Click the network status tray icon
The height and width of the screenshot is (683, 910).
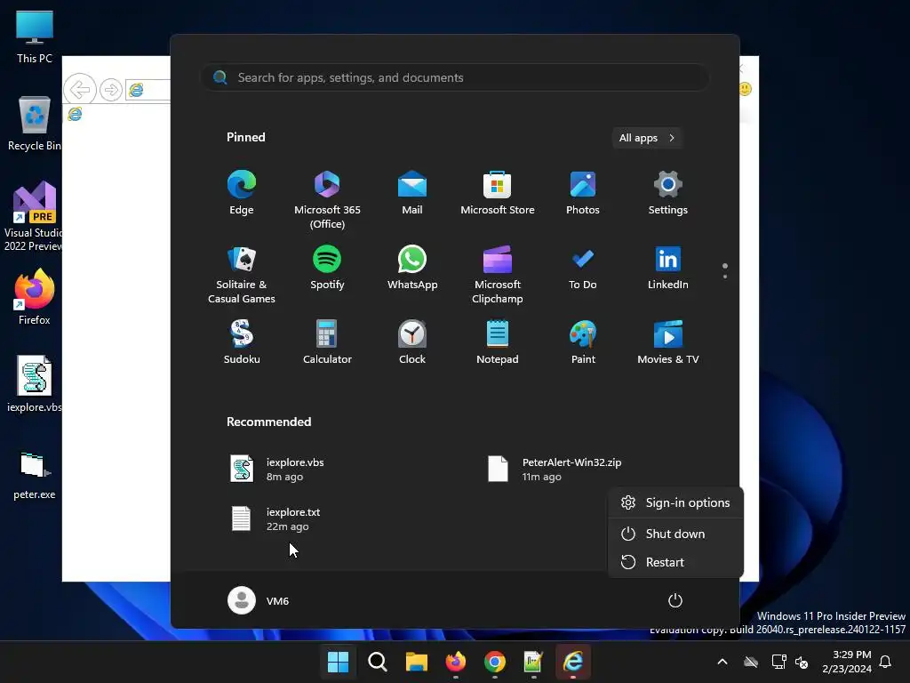coord(778,662)
